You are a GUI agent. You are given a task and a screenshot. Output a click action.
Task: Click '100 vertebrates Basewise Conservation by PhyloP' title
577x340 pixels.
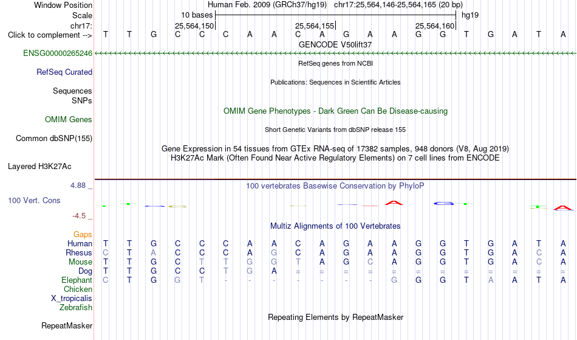pyautogui.click(x=335, y=186)
